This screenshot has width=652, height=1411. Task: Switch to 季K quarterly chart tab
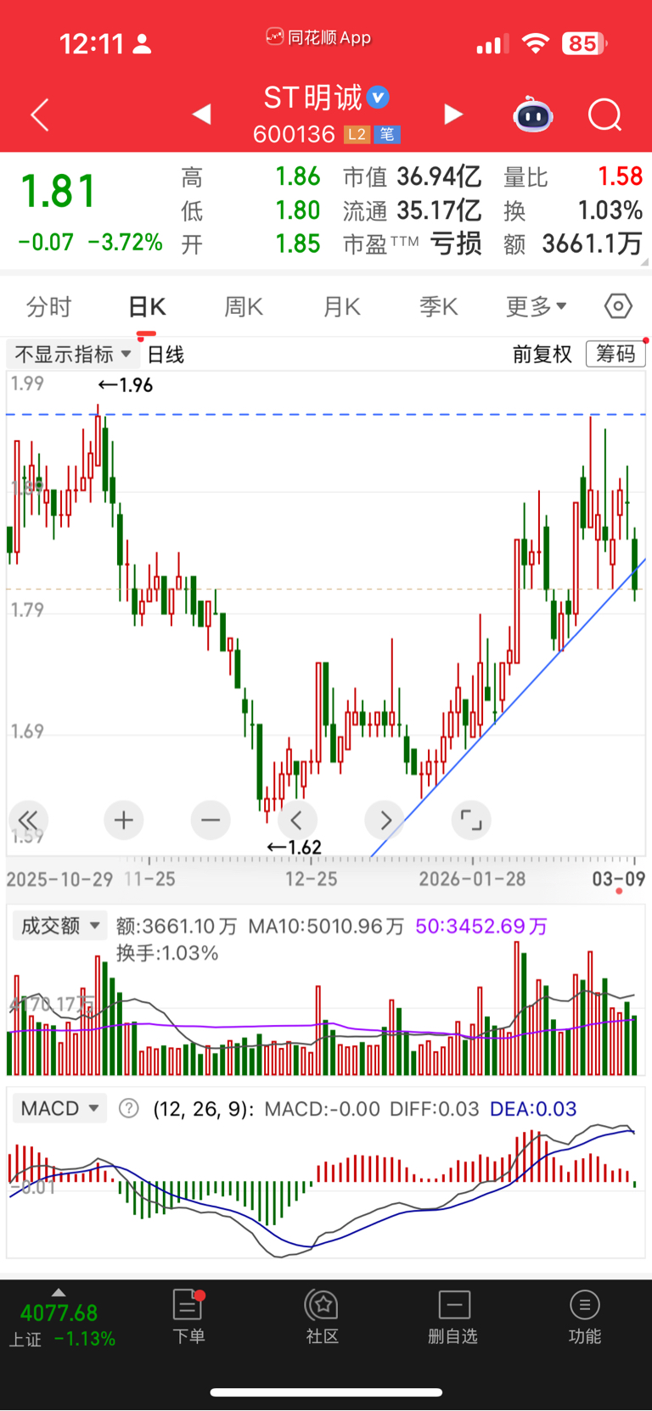439,306
